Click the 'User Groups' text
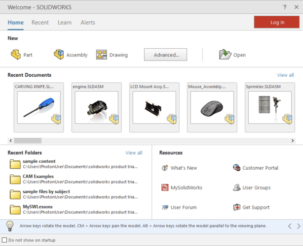The image size is (303, 246). pyautogui.click(x=257, y=187)
